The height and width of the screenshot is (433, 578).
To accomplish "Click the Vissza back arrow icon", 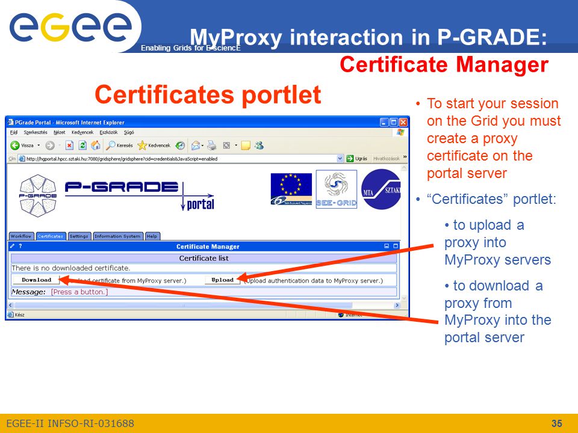I will tap(14, 146).
